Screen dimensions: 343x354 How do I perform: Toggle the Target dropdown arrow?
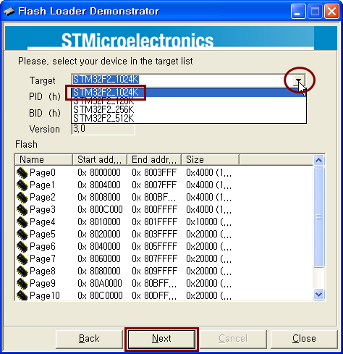point(299,80)
